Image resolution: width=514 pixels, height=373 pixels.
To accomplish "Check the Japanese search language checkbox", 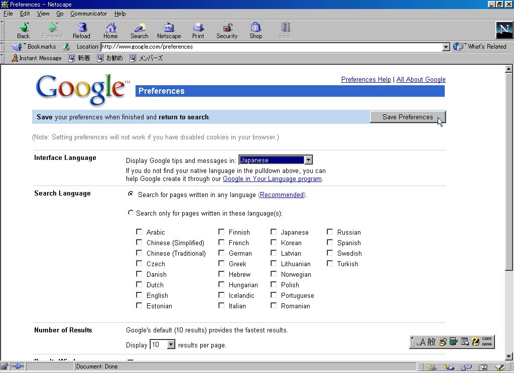I will click(x=274, y=232).
